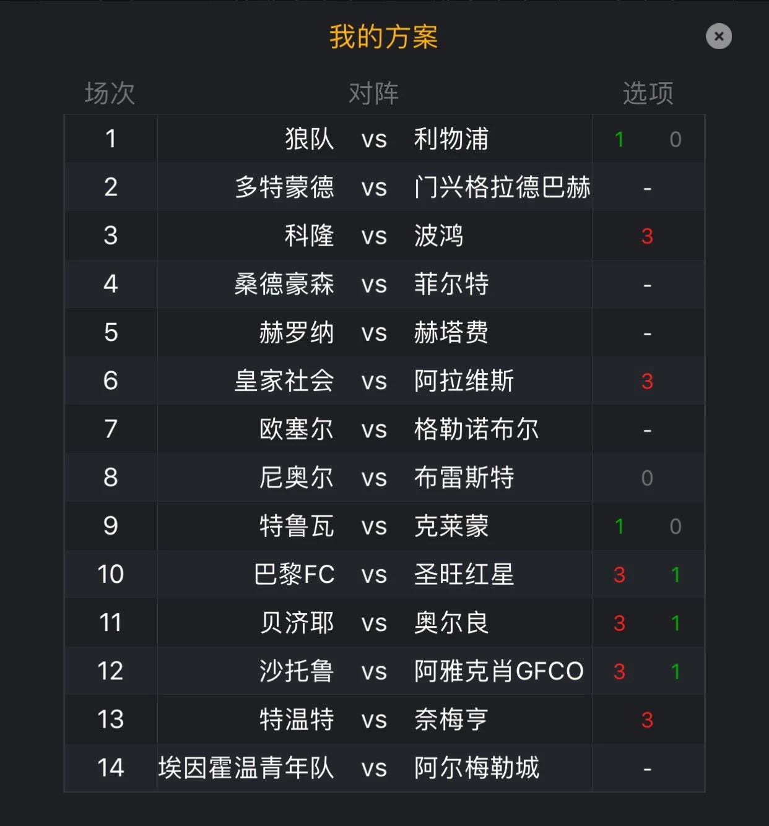
Task: Select option 1 for 狼队 vs 利物浦
Action: pos(619,139)
